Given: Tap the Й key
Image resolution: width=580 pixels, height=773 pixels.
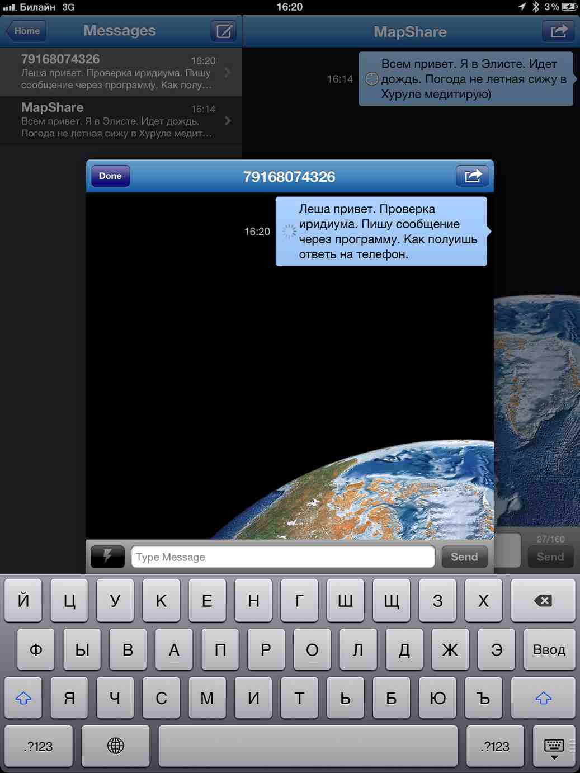Looking at the screenshot, I should 23,601.
